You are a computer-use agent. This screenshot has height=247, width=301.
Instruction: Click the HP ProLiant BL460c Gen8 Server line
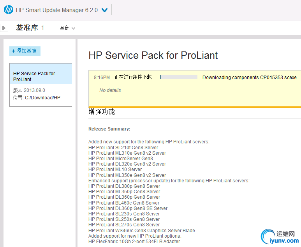pyautogui.click(x=124, y=203)
